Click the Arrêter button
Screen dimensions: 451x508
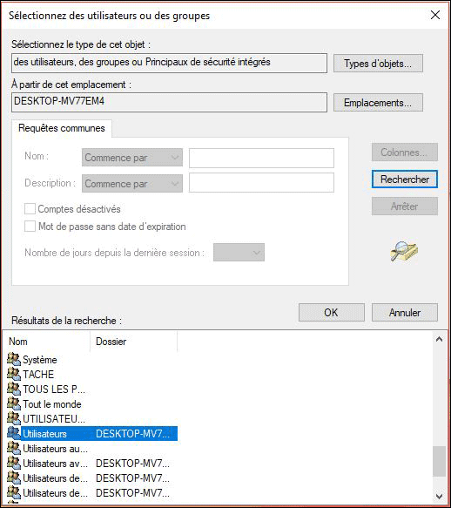pos(405,207)
